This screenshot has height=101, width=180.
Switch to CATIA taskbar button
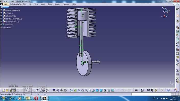[x=44, y=98]
